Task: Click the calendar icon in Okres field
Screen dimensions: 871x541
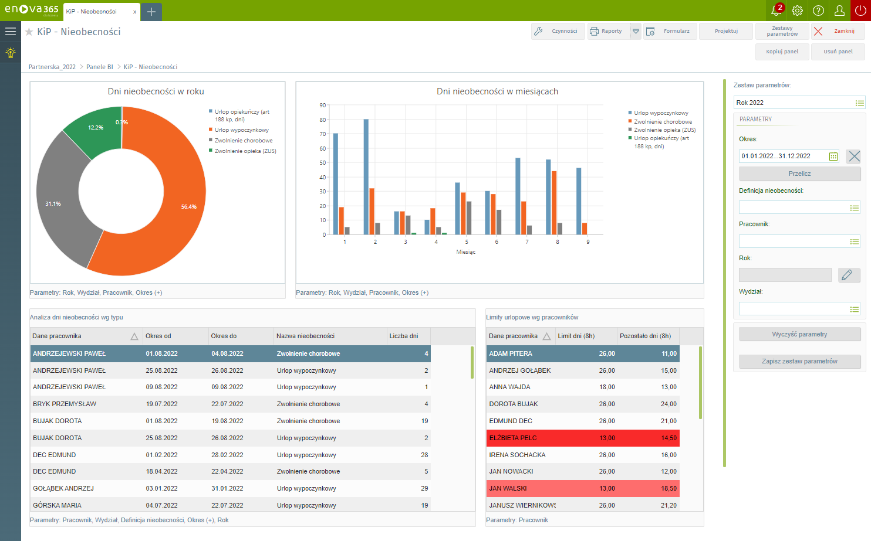Action: [x=833, y=156]
